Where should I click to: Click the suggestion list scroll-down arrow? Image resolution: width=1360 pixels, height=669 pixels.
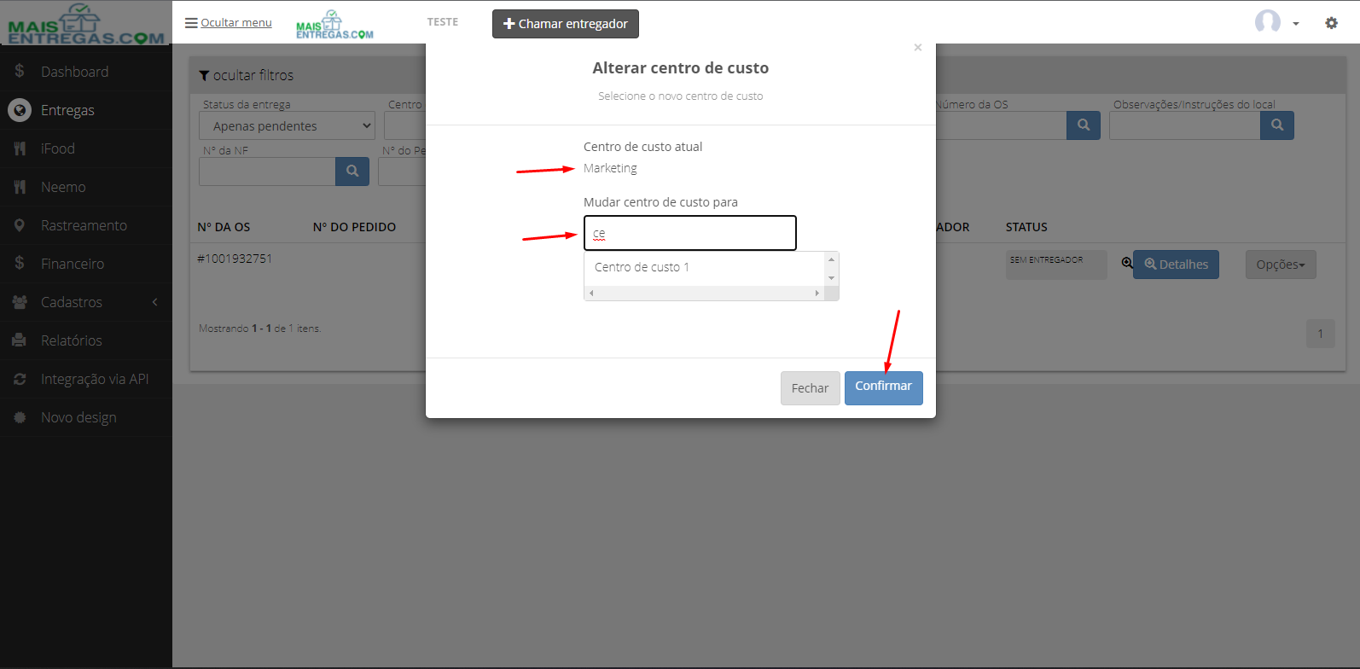pos(831,278)
